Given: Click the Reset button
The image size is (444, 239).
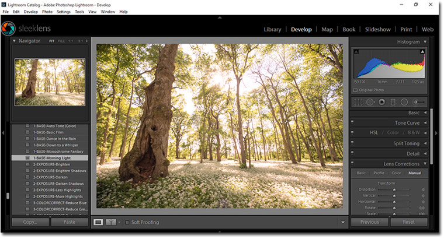Looking at the screenshot, I should coord(408,222).
